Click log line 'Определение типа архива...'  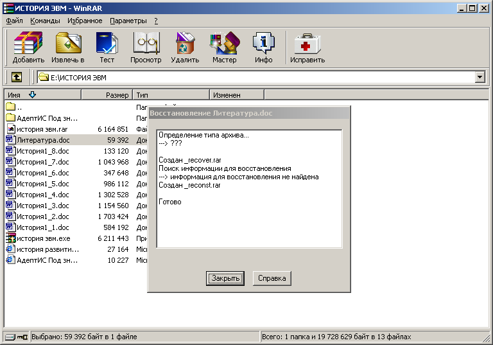(x=203, y=135)
